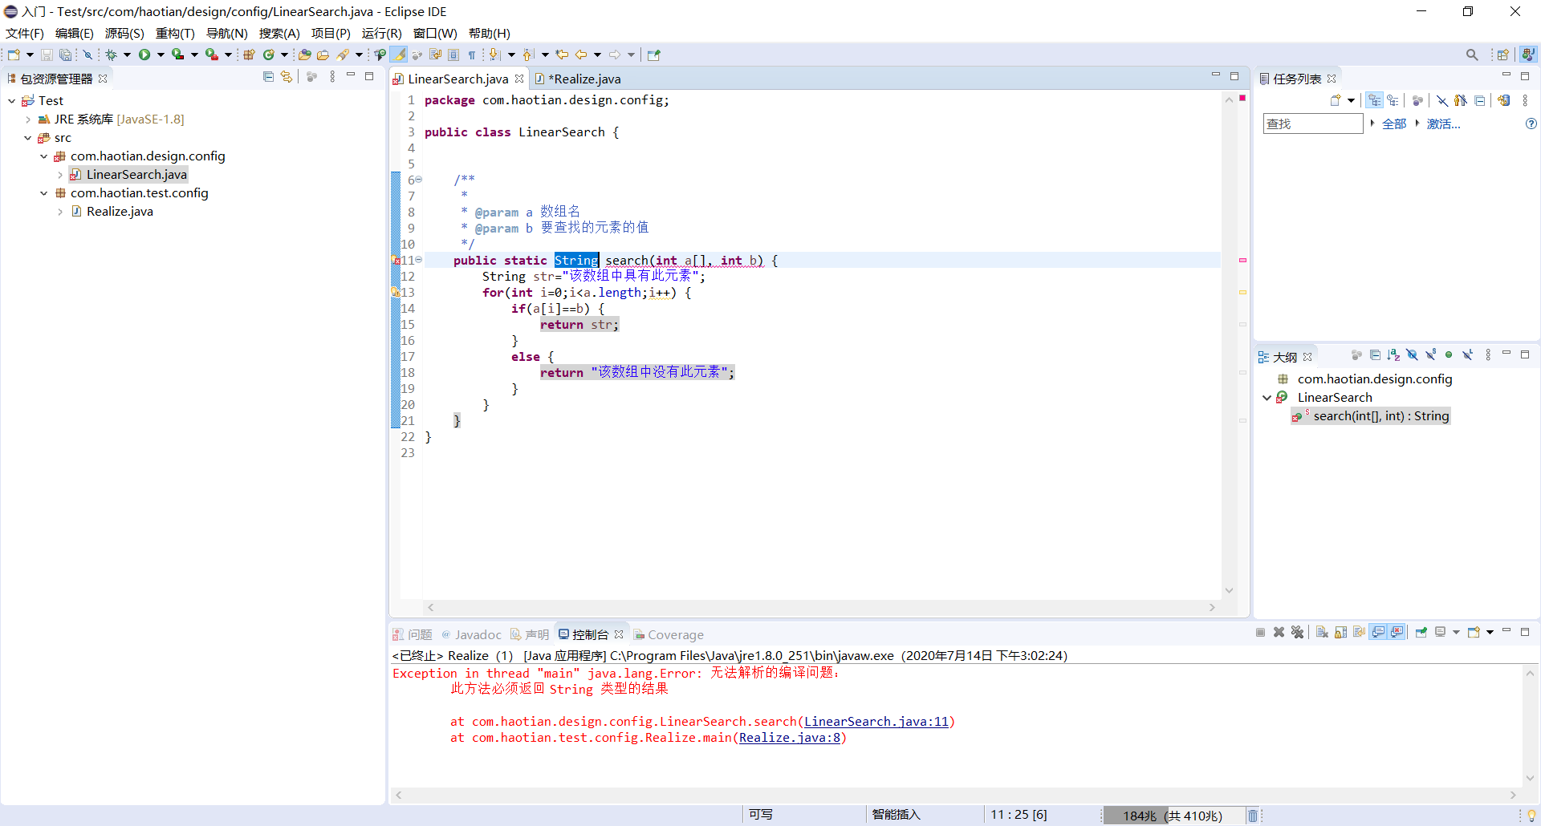Toggle Hide Fields in outline
The image size is (1541, 826).
1412,355
